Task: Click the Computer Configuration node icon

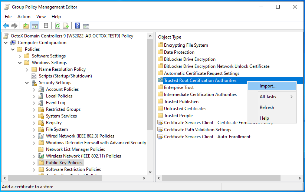Action: click(13, 43)
